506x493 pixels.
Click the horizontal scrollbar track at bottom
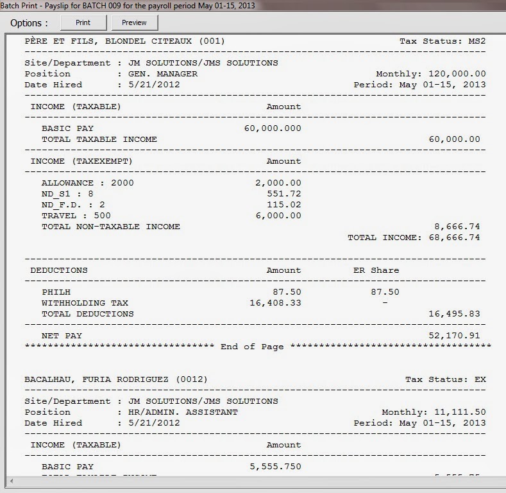[258, 481]
